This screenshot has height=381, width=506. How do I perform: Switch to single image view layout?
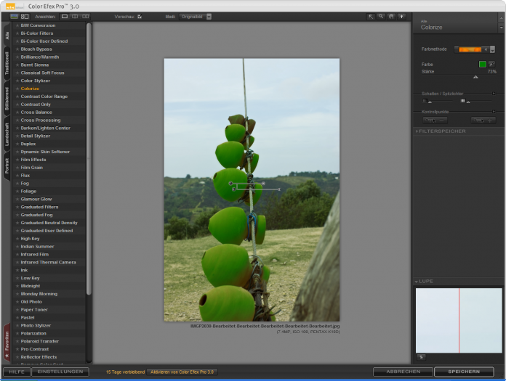65,16
